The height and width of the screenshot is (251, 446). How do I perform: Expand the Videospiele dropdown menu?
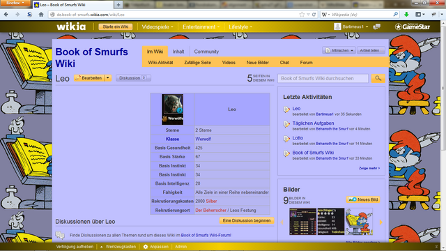pyautogui.click(x=157, y=26)
